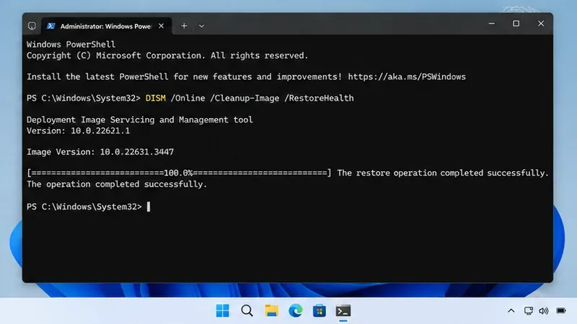Close the Terminal window
The height and width of the screenshot is (324, 577).
pyautogui.click(x=540, y=24)
